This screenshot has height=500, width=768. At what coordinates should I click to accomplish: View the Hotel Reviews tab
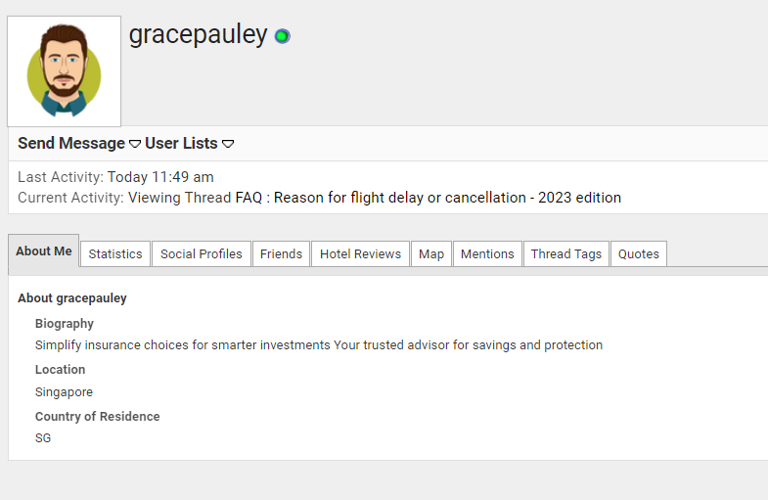click(x=360, y=254)
